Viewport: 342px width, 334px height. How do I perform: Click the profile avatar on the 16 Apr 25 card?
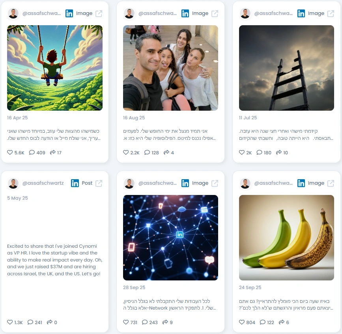[x=13, y=13]
